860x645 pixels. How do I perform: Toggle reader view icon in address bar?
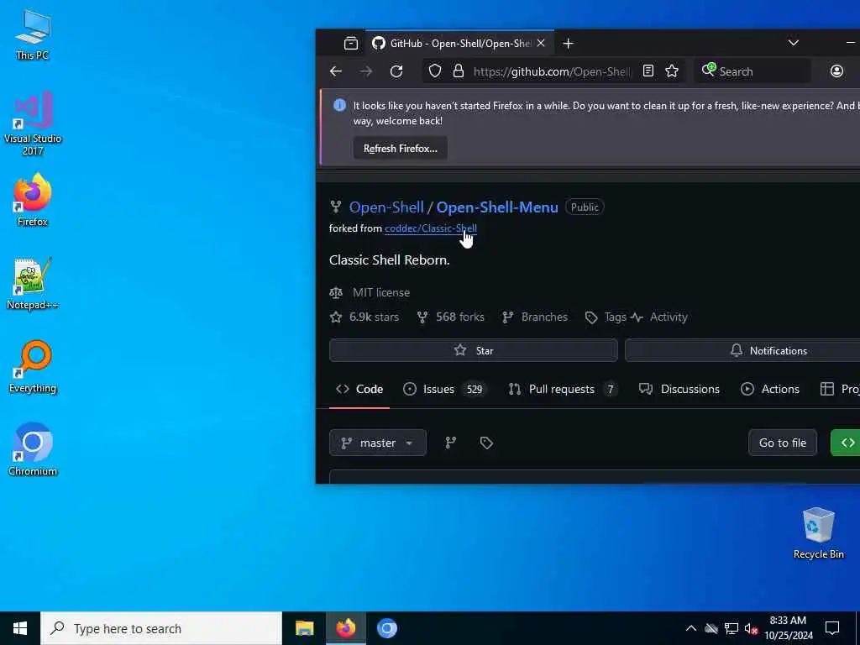pos(648,71)
